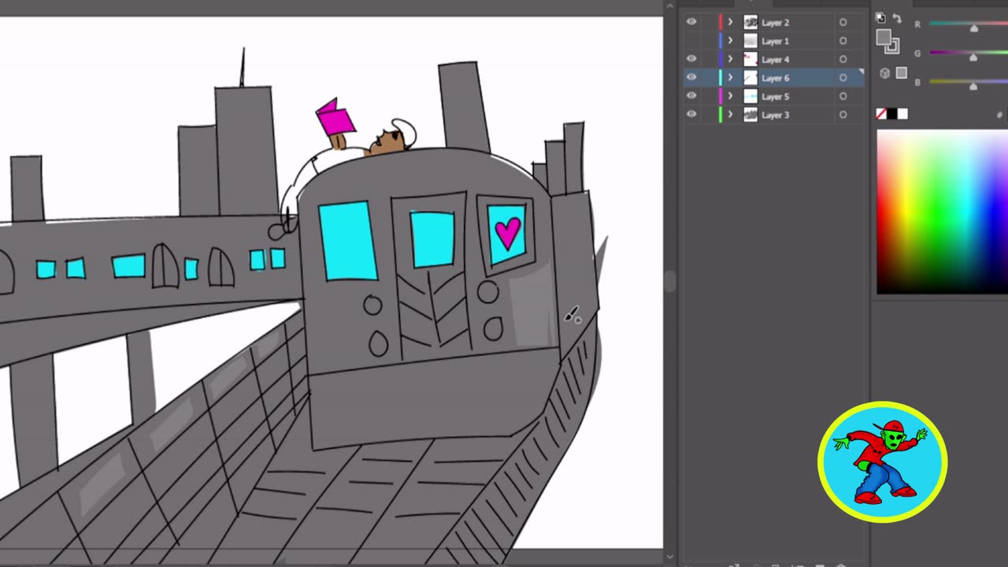Click the G color slider handle
This screenshot has width=1008, height=567.
973,57
